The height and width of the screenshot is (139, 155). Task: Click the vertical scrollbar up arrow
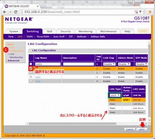tap(149, 43)
